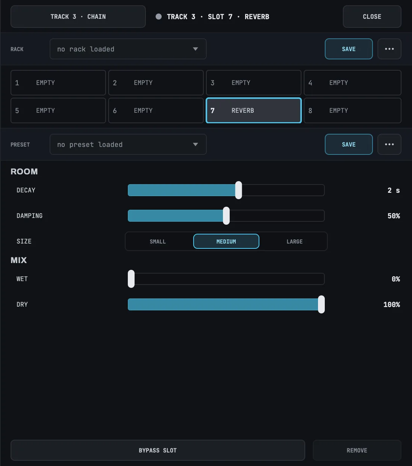Screen dimensions: 412x466
Task: Select empty slot 8
Action: point(353,110)
